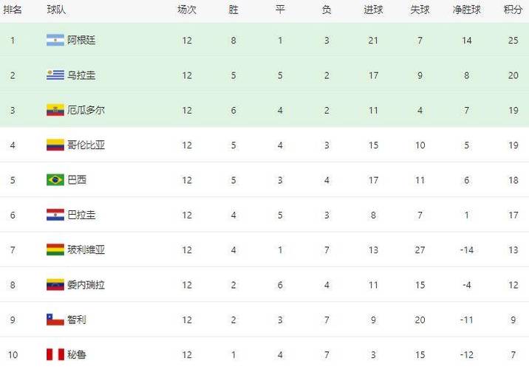Viewport: 529px width, 369px height.
Task: Click the Colombia flag icon
Action: (x=55, y=145)
